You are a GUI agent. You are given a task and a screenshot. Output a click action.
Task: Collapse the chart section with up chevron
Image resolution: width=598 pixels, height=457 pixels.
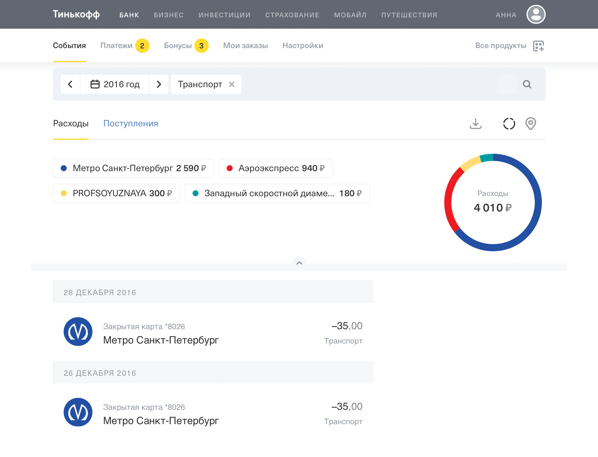[x=299, y=263]
